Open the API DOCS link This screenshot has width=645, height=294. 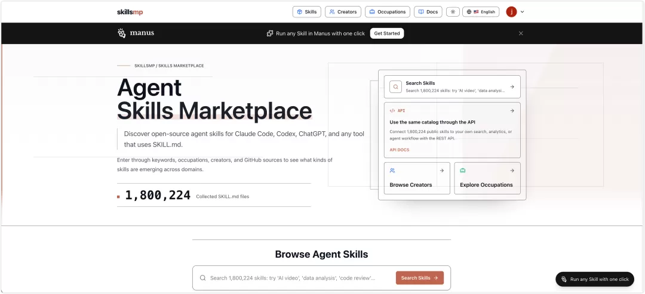point(400,150)
